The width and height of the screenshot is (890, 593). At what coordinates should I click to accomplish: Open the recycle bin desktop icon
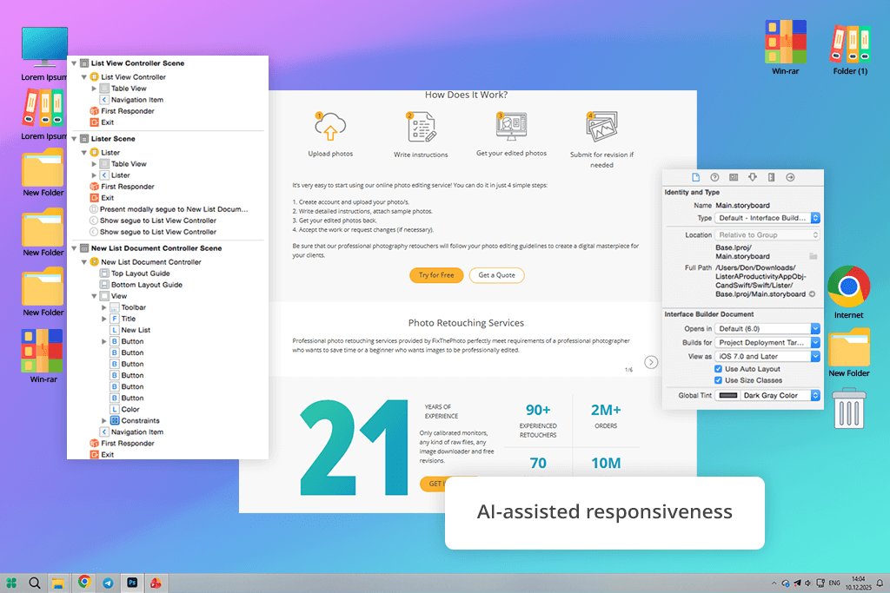849,408
